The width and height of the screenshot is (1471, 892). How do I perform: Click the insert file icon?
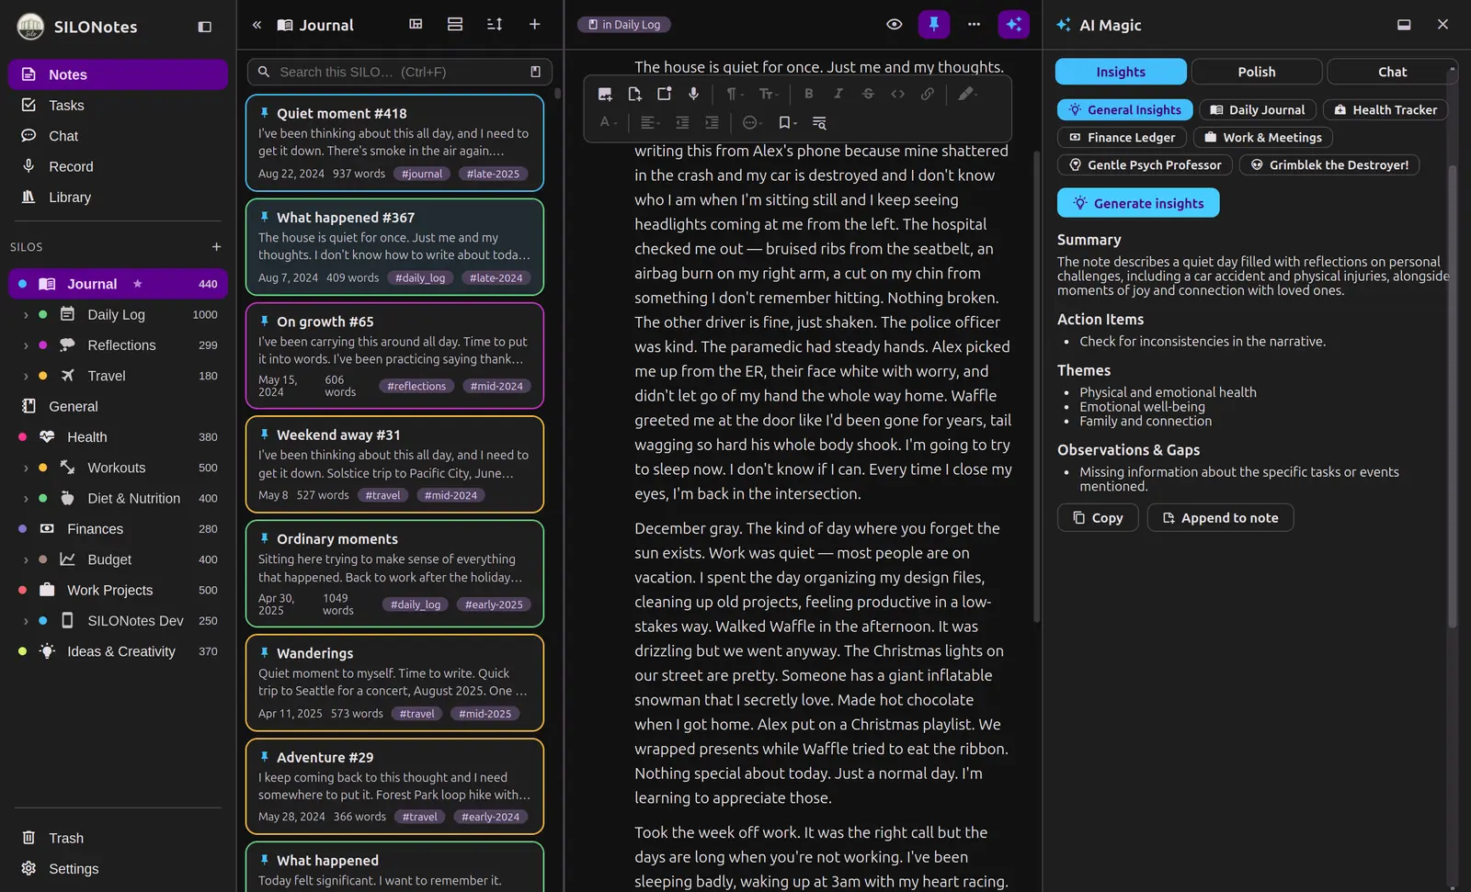click(x=634, y=94)
